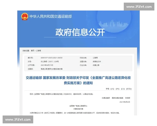Click the 公开日期 field label
The width and height of the screenshot is (157, 126).
(x=31, y=65)
